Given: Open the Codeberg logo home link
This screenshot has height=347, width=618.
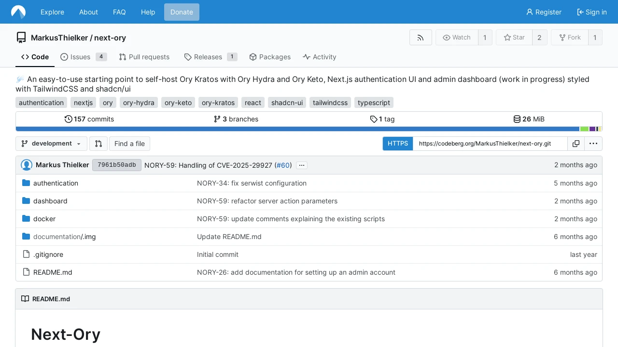Looking at the screenshot, I should point(18,12).
